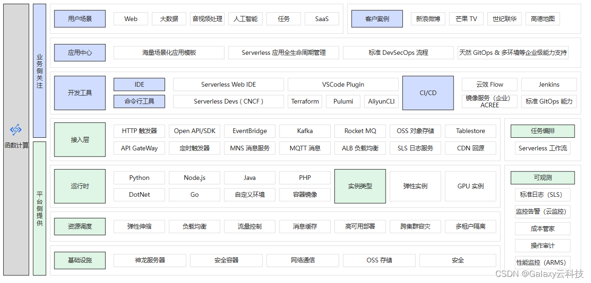Click the Tablestore box

pos(470,131)
